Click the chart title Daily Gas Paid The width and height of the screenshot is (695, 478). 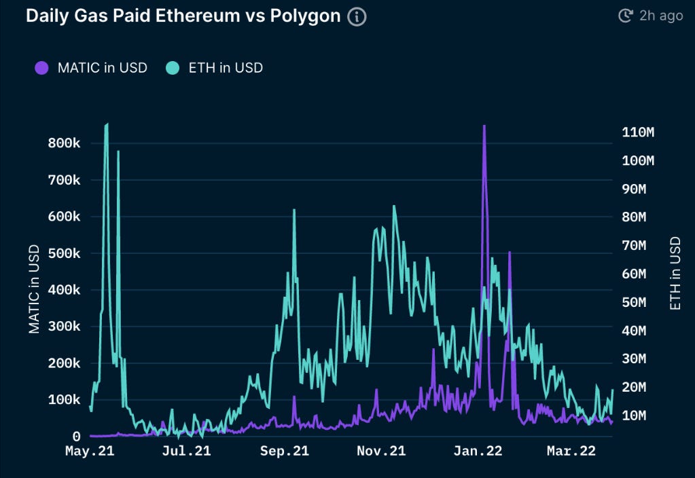point(183,16)
